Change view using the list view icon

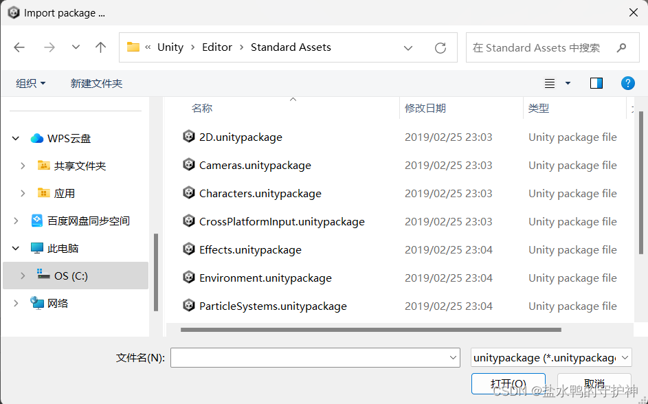click(x=550, y=83)
